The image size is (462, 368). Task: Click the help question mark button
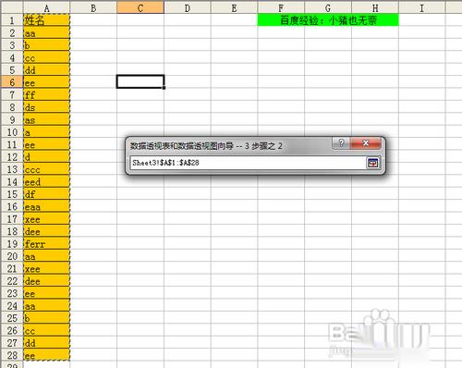[x=341, y=143]
